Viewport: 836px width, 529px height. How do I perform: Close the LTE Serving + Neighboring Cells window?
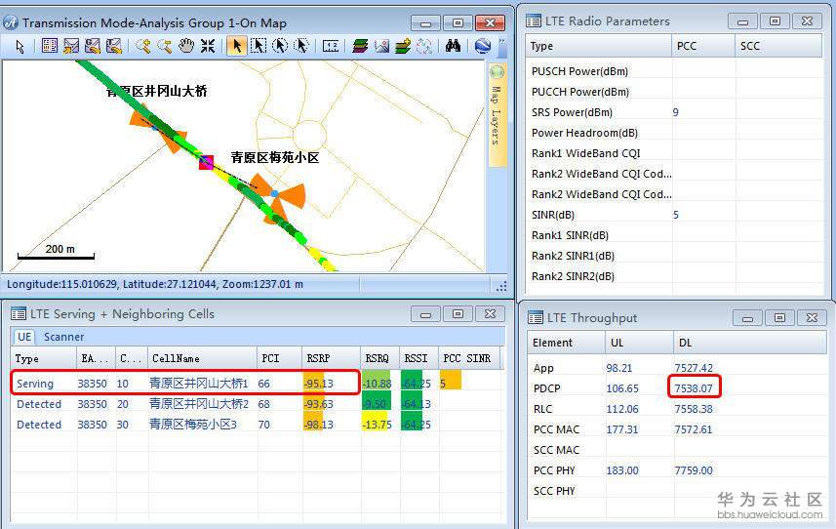(x=490, y=314)
